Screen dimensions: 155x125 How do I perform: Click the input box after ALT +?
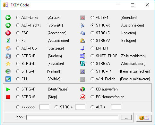[x=116, y=107]
